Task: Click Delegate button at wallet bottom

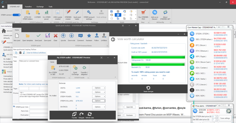Action: (x=81, y=115)
